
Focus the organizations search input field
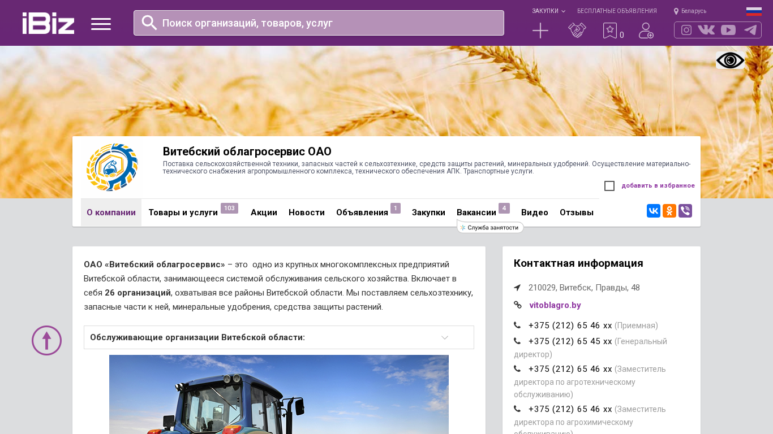[319, 23]
